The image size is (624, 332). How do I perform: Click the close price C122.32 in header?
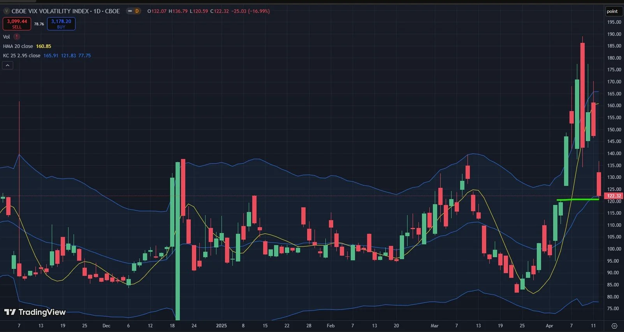(x=220, y=11)
